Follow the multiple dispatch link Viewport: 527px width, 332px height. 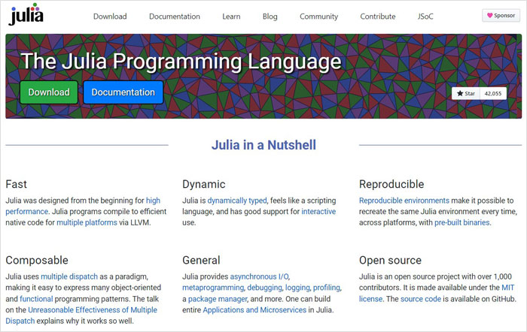[69, 276]
